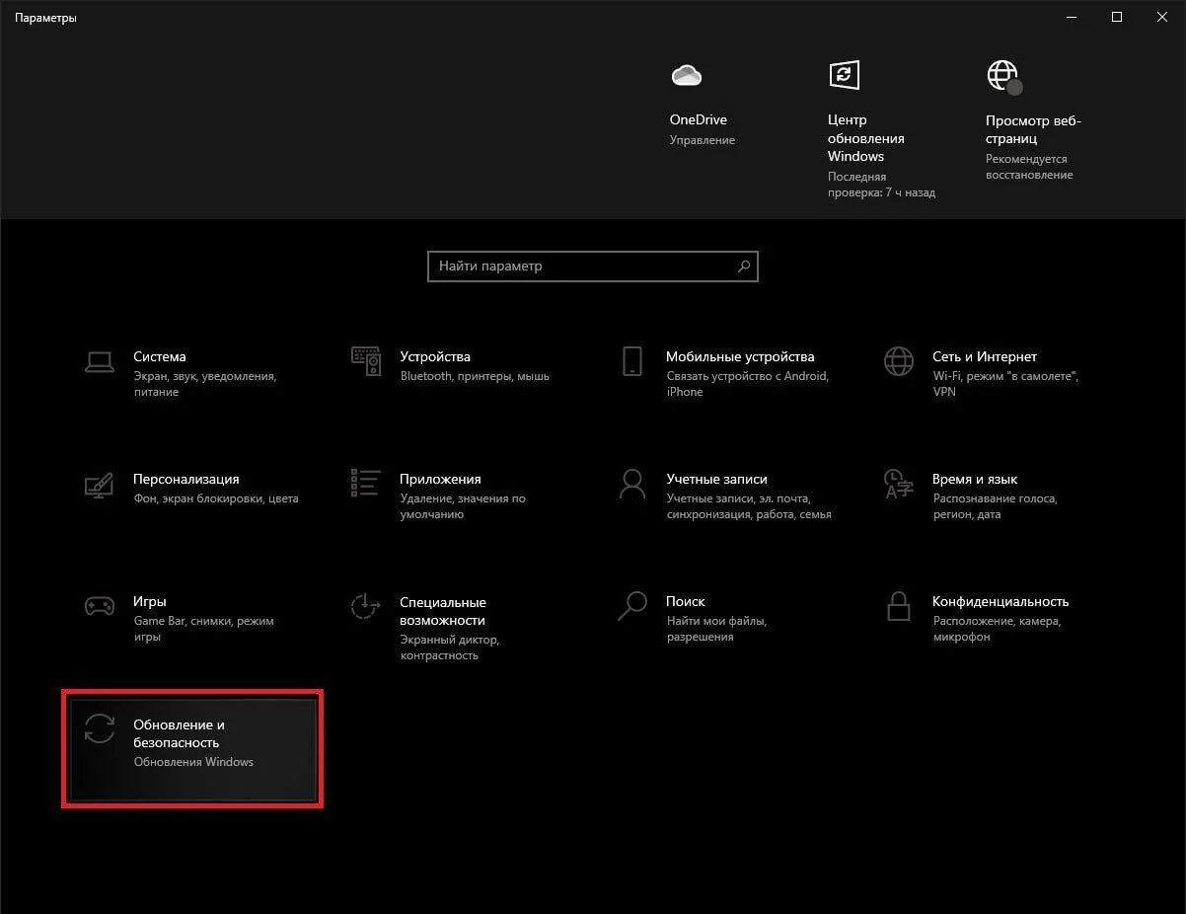Click the Найти параметр search field
The height and width of the screenshot is (914, 1186).
pos(593,267)
